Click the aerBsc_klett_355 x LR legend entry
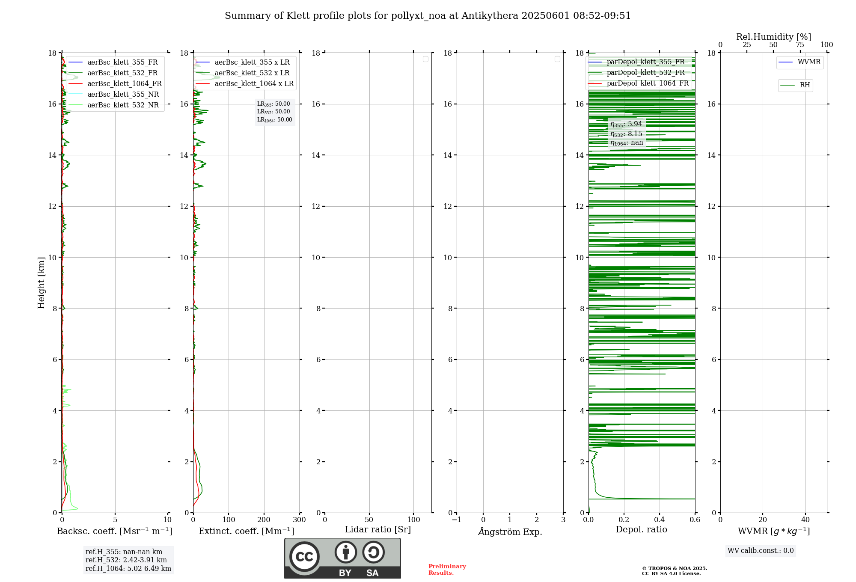Screen dimensions: 856x582 [x=243, y=62]
